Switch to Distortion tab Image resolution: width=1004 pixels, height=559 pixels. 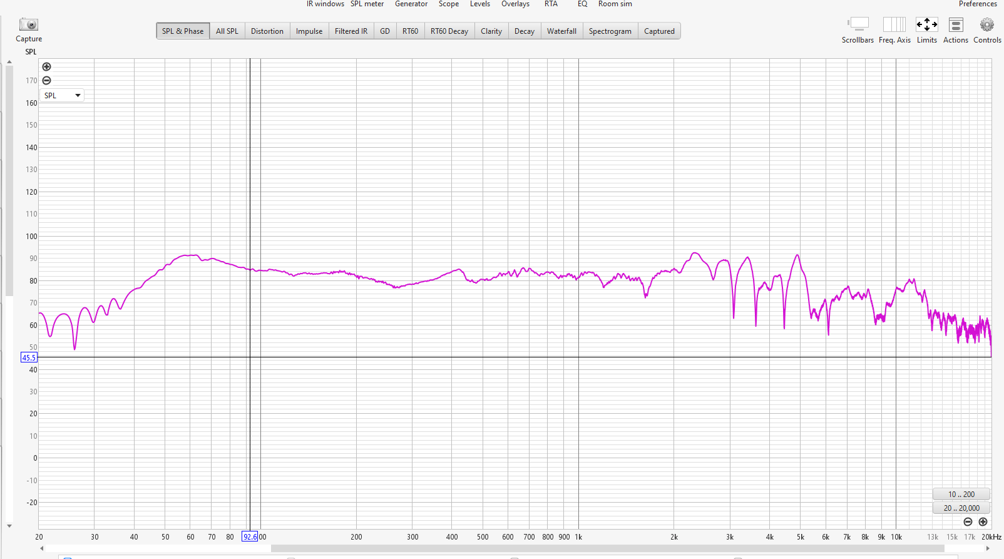[267, 31]
